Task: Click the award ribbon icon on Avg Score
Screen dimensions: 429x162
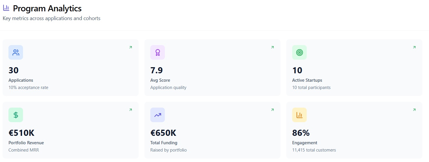Action: [x=158, y=52]
